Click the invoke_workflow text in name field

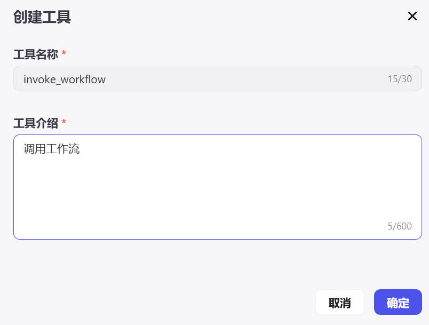pyautogui.click(x=65, y=80)
